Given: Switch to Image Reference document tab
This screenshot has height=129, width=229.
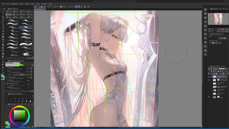Looking at the screenshot, I should [x=39, y=9].
